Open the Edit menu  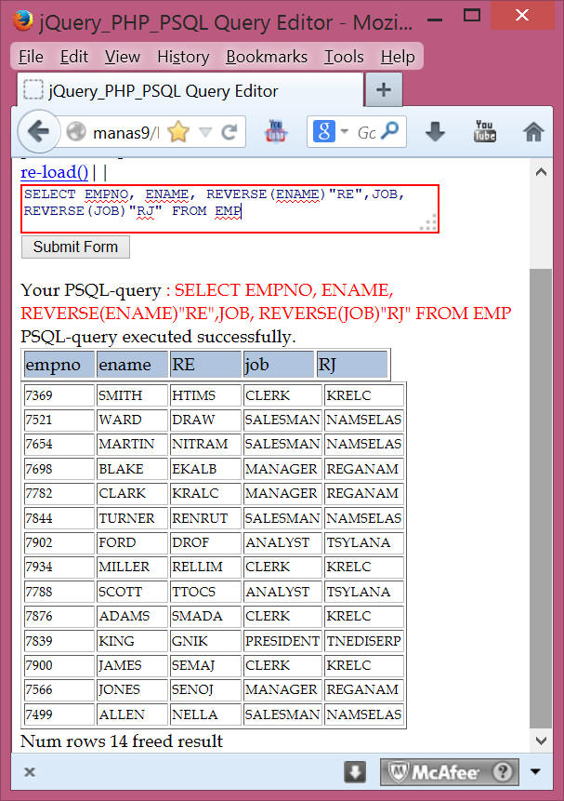74,57
